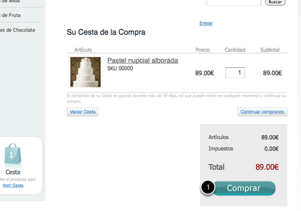This screenshot has height=211, width=301.
Task: Open the Entrar login link
Action: click(206, 24)
